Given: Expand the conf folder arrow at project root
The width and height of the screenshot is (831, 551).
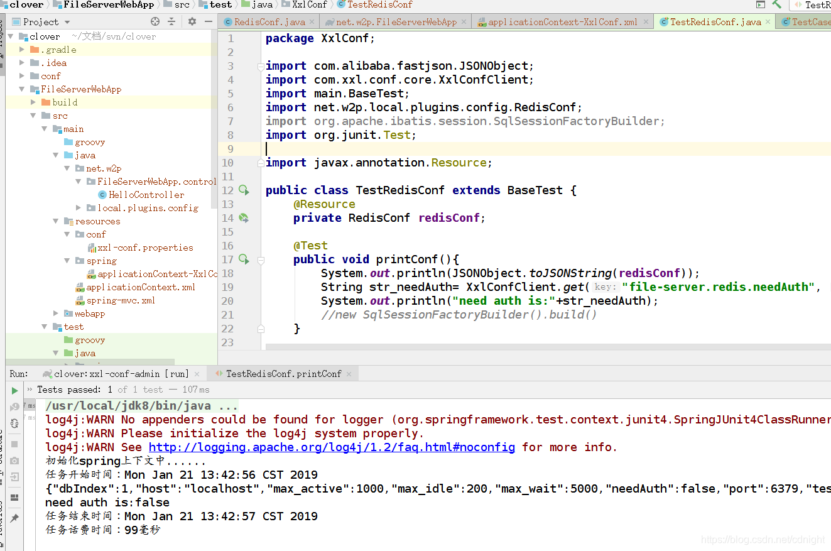Looking at the screenshot, I should pyautogui.click(x=23, y=76).
